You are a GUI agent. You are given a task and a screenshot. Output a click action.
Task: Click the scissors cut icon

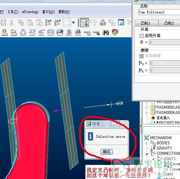tap(11, 22)
